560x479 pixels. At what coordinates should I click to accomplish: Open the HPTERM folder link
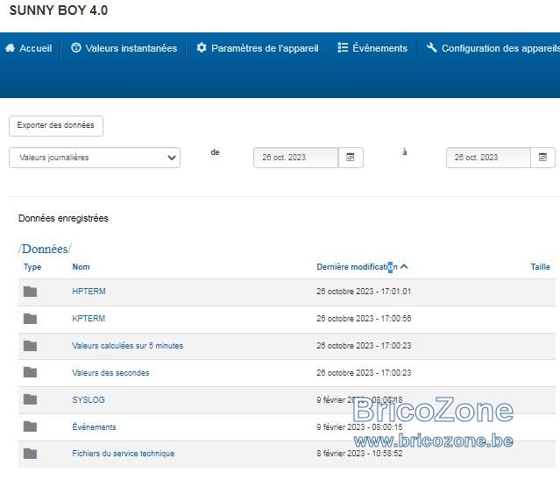pos(89,292)
